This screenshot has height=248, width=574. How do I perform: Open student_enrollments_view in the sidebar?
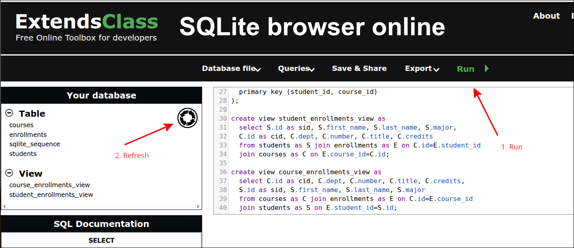[x=51, y=194]
